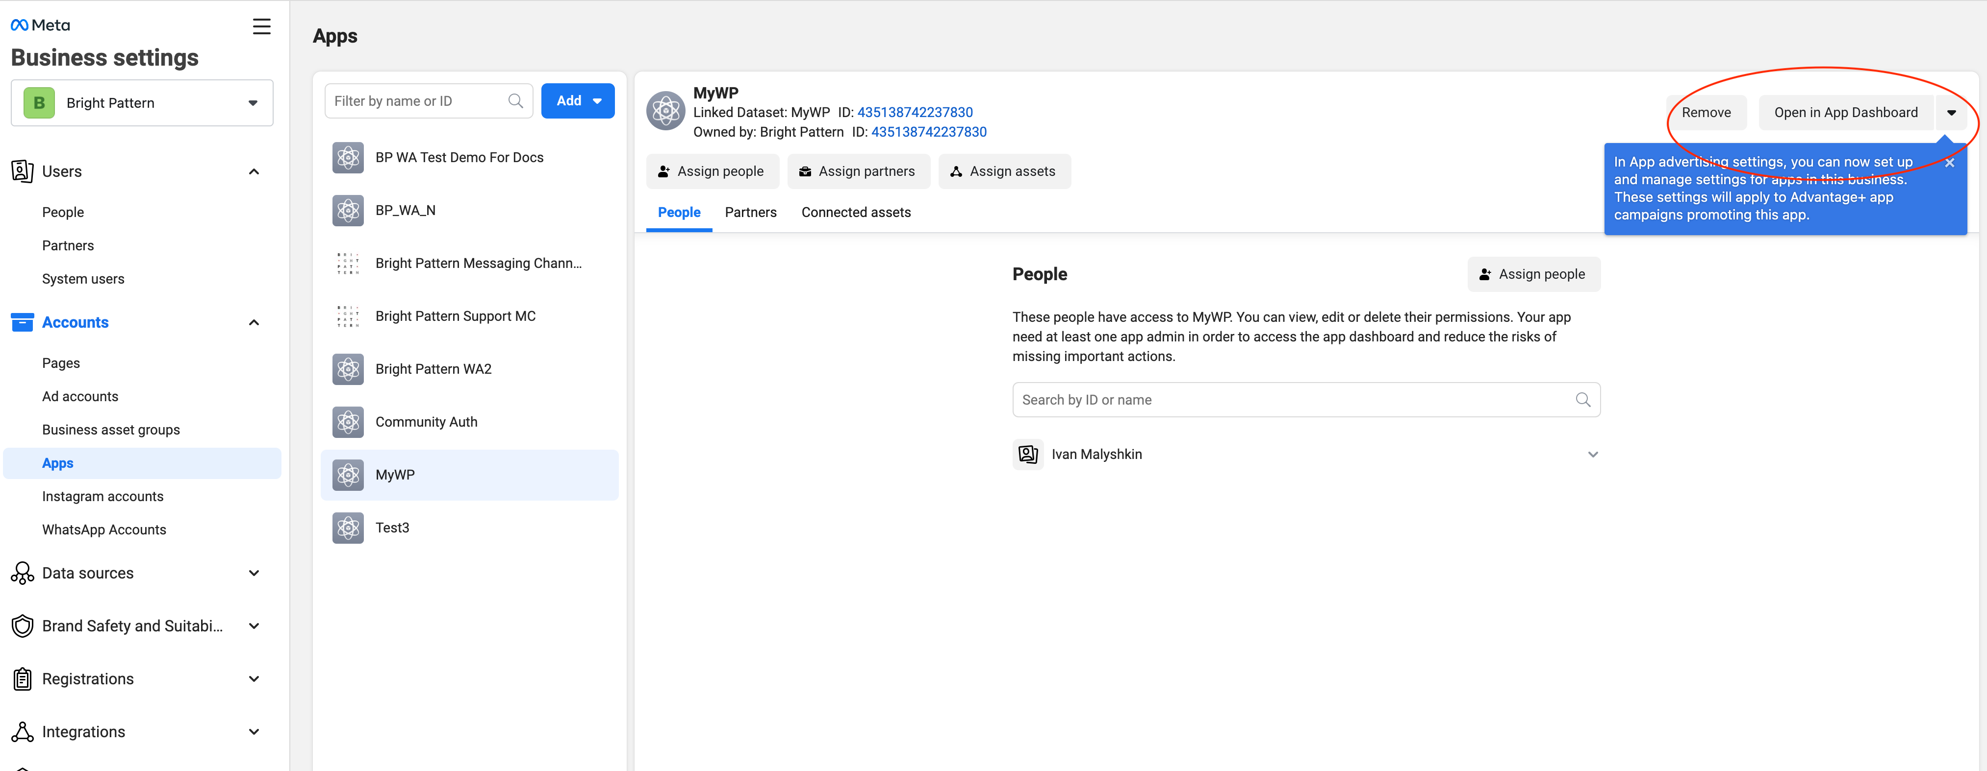Click the Brand Safety shield icon
Viewport: 1987px width, 771px height.
(x=23, y=626)
